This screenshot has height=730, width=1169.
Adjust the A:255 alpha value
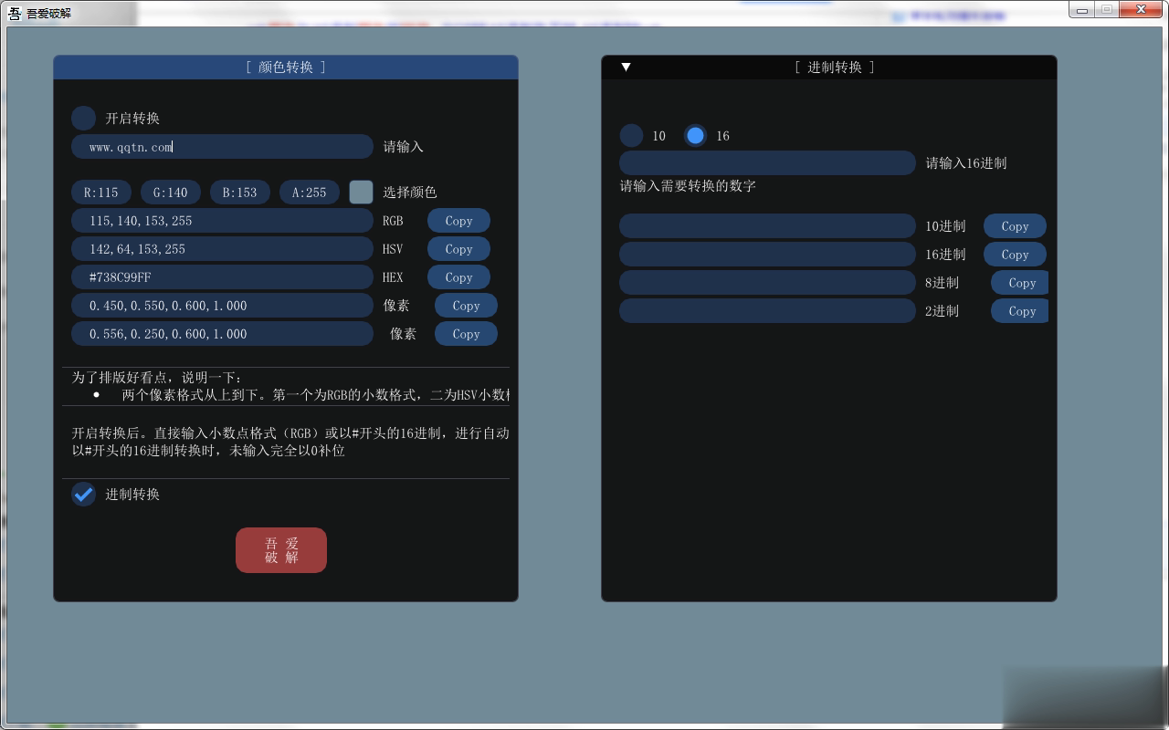(x=310, y=193)
